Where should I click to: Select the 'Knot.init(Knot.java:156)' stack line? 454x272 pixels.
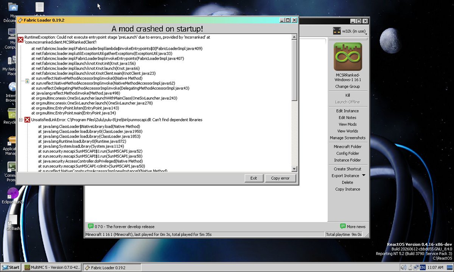click(x=83, y=63)
